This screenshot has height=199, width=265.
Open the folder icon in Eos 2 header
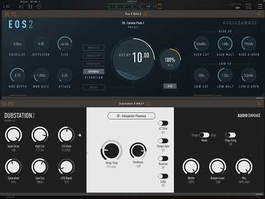click(13, 14)
